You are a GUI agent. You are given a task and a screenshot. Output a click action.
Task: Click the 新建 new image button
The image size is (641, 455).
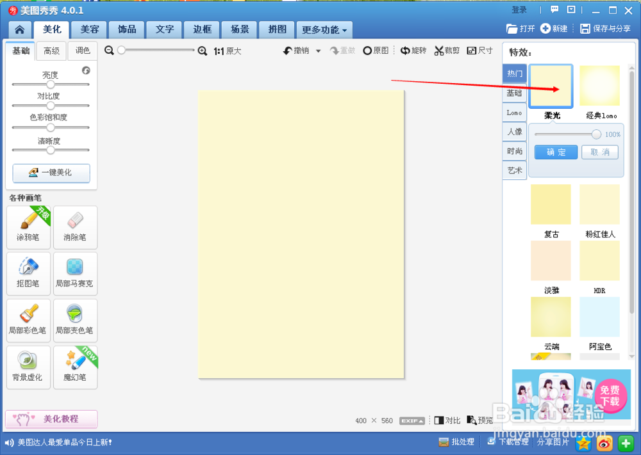pyautogui.click(x=554, y=29)
